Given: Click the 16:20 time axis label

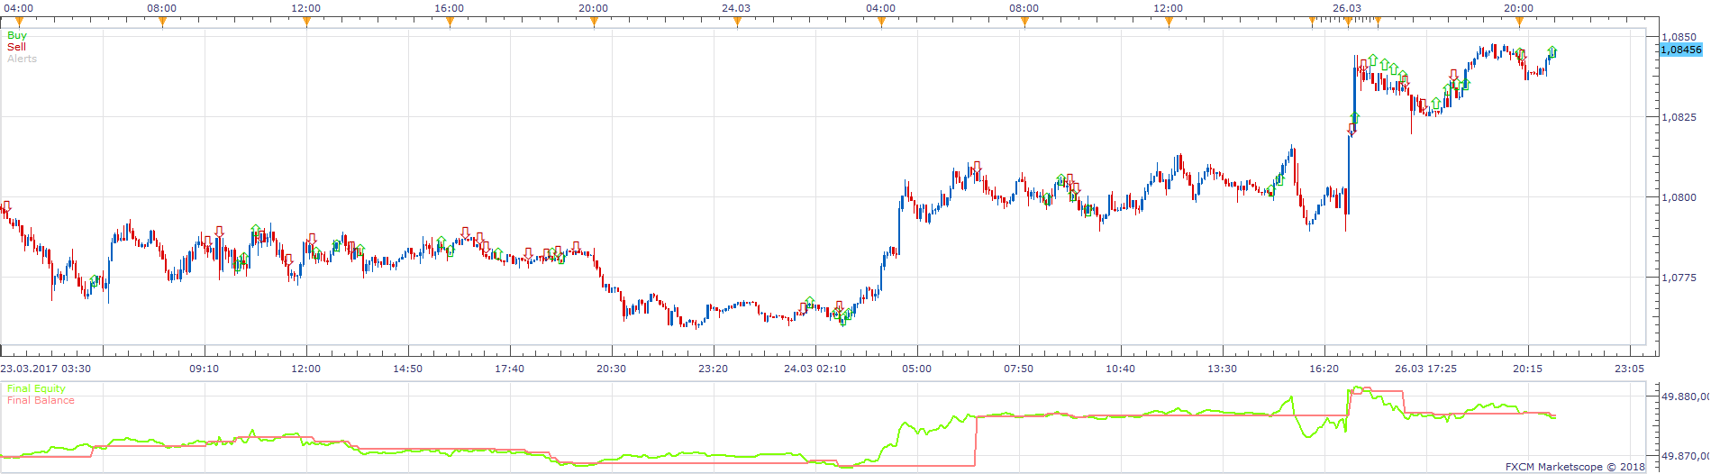Looking at the screenshot, I should pyautogui.click(x=1324, y=369).
